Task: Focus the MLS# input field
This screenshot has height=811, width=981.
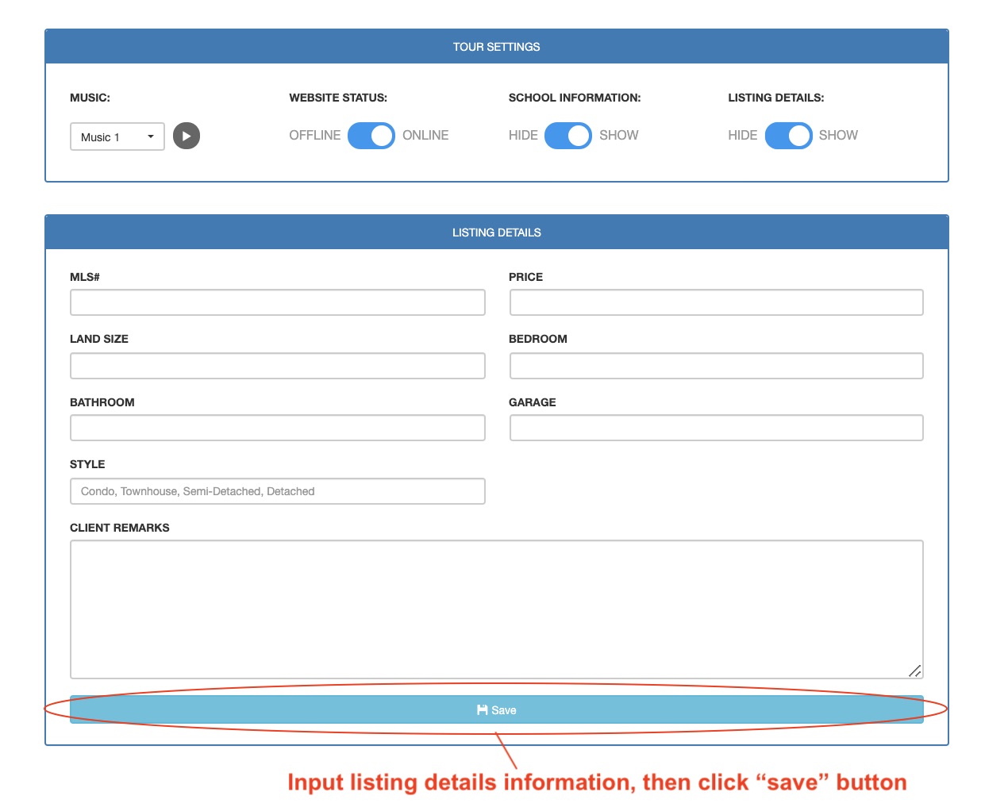Action: [x=277, y=302]
